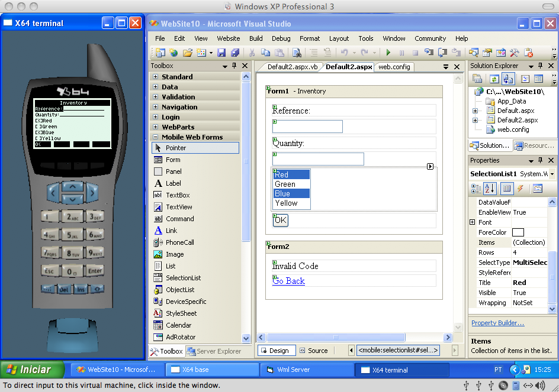Check the Yellow checkbox on phone screen

[38, 138]
